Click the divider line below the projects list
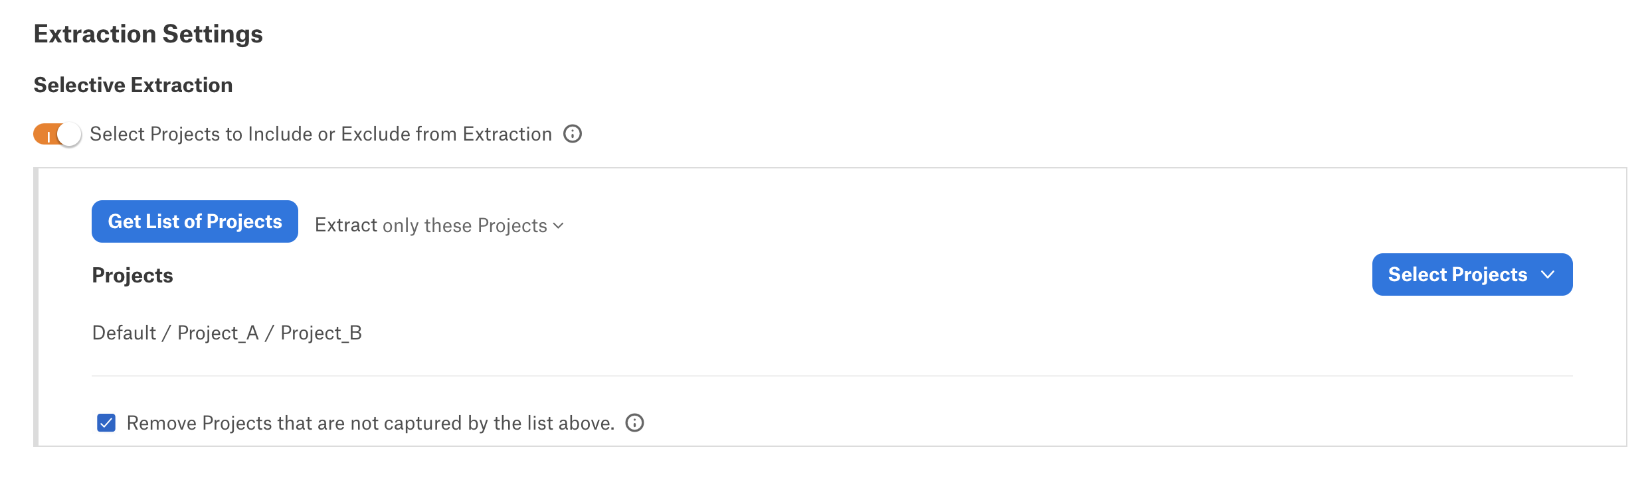 click(x=832, y=376)
